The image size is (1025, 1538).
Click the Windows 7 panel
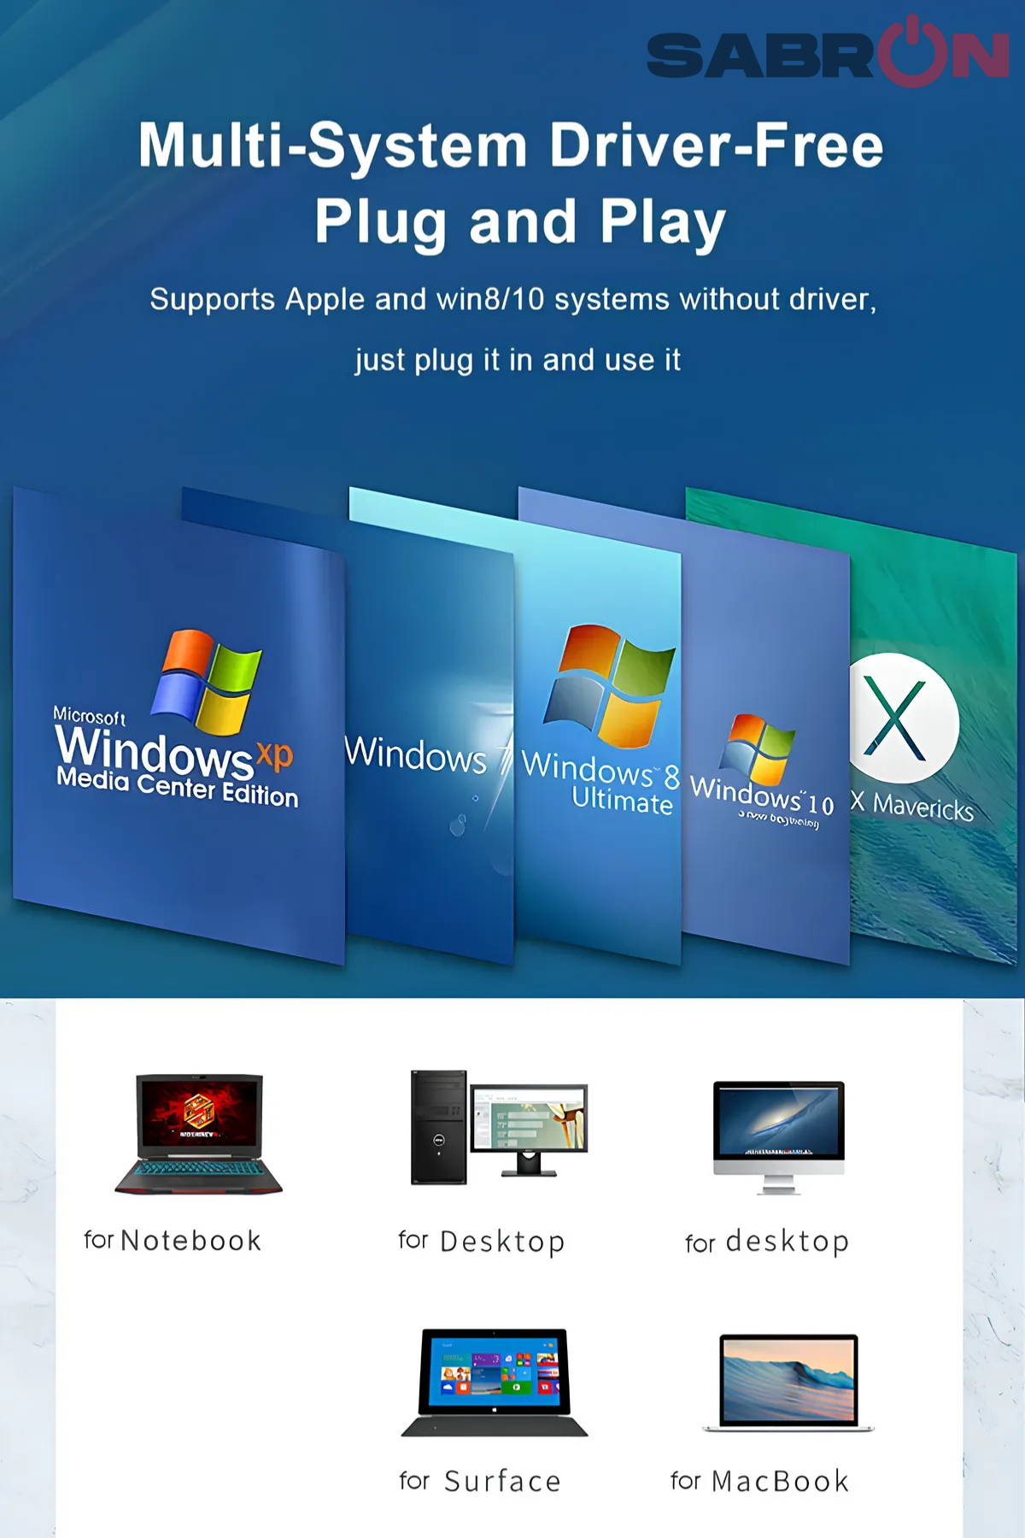(x=430, y=743)
